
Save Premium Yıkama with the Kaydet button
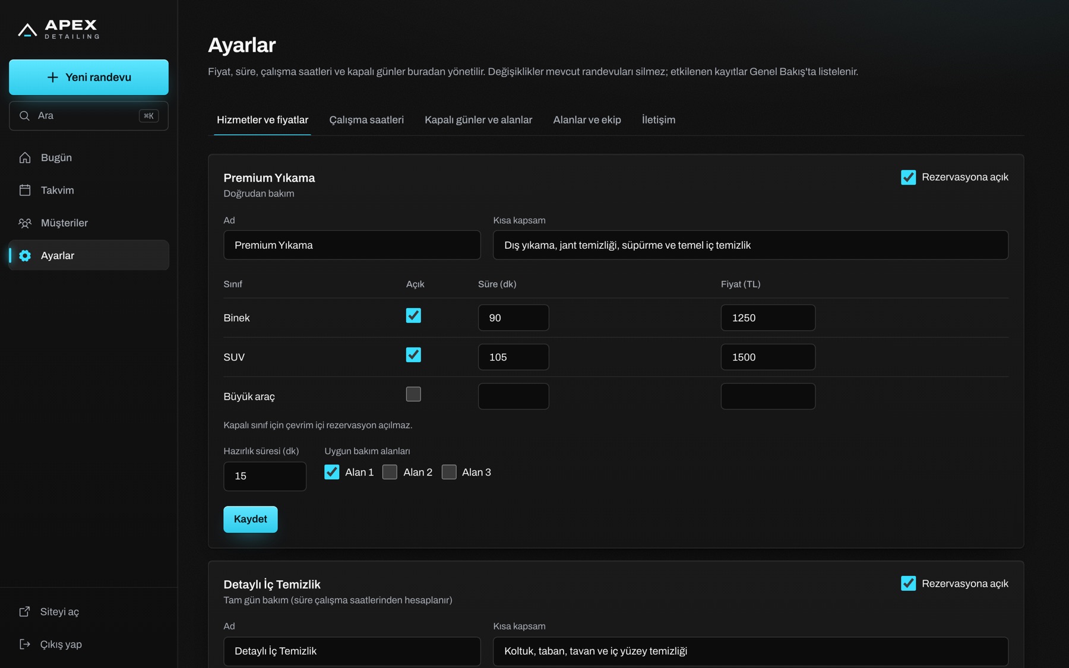(251, 520)
